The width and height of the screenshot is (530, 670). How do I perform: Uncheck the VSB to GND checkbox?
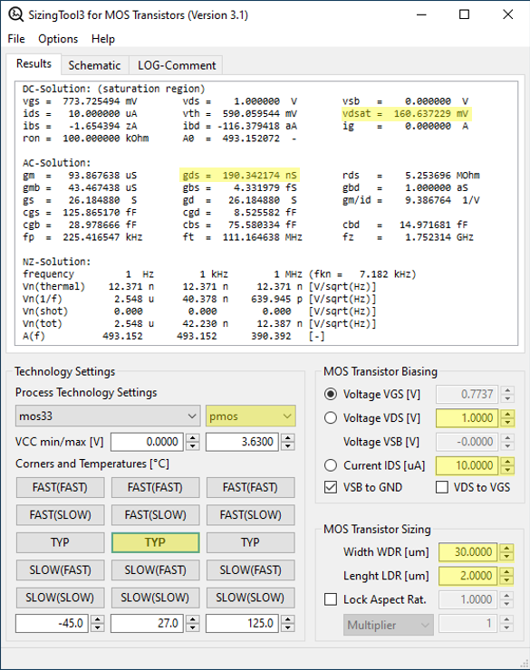331,487
